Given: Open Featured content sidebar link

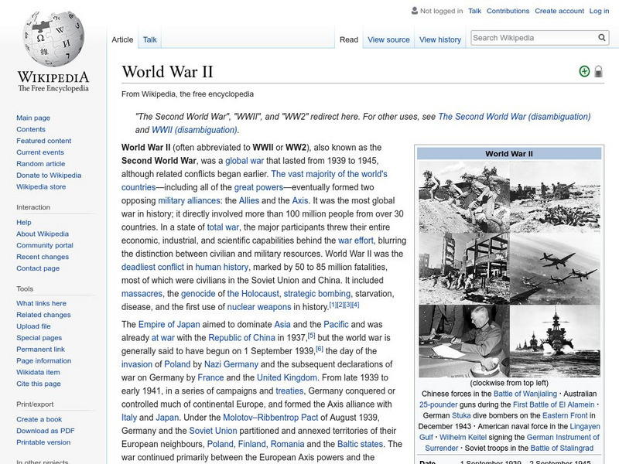Looking at the screenshot, I should tap(44, 141).
